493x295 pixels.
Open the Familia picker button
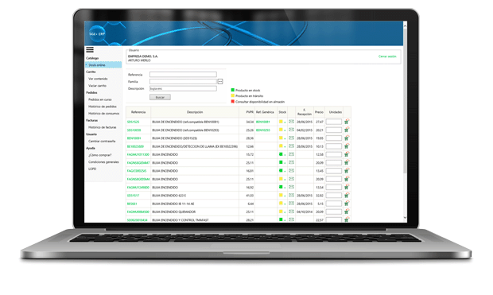[220, 81]
